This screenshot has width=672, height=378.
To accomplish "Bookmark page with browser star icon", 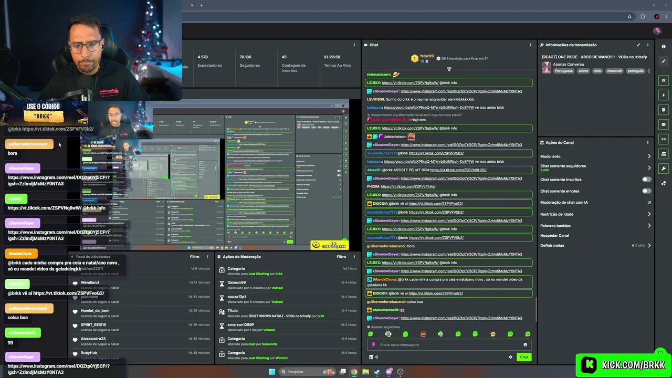I will point(629,17).
